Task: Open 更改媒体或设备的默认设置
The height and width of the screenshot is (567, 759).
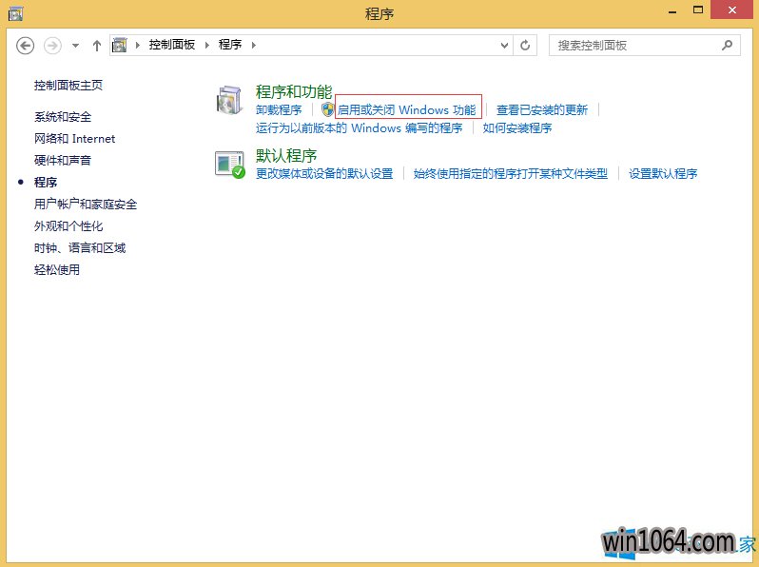Action: tap(324, 174)
